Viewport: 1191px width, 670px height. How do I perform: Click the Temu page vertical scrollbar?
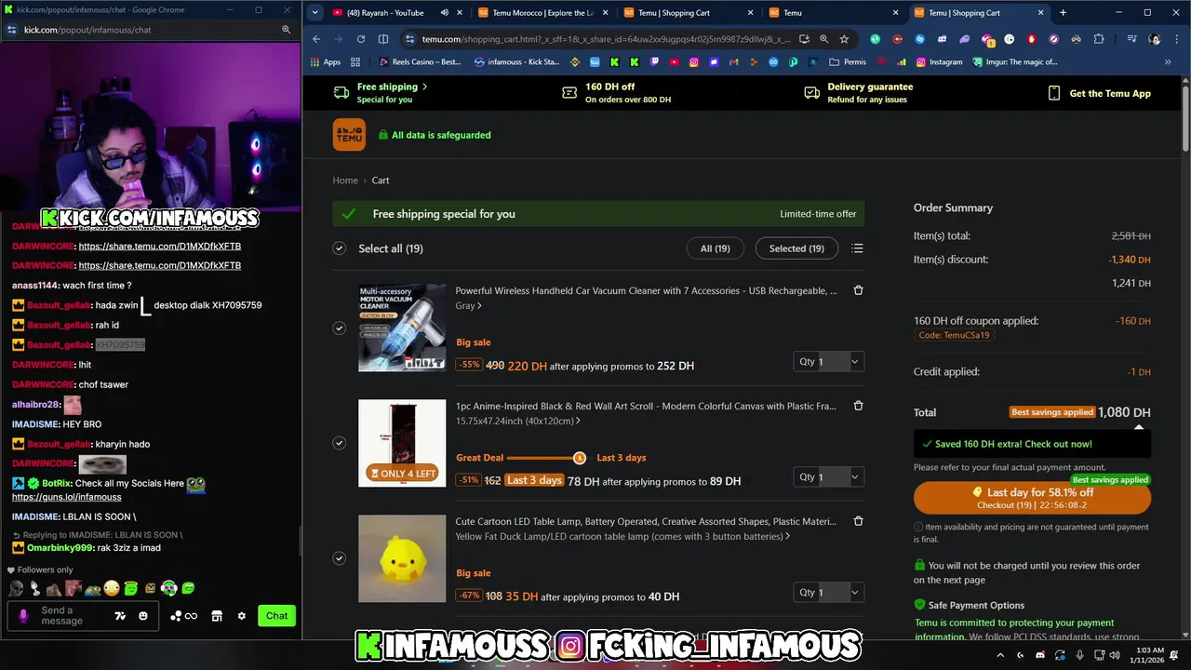click(x=1184, y=116)
